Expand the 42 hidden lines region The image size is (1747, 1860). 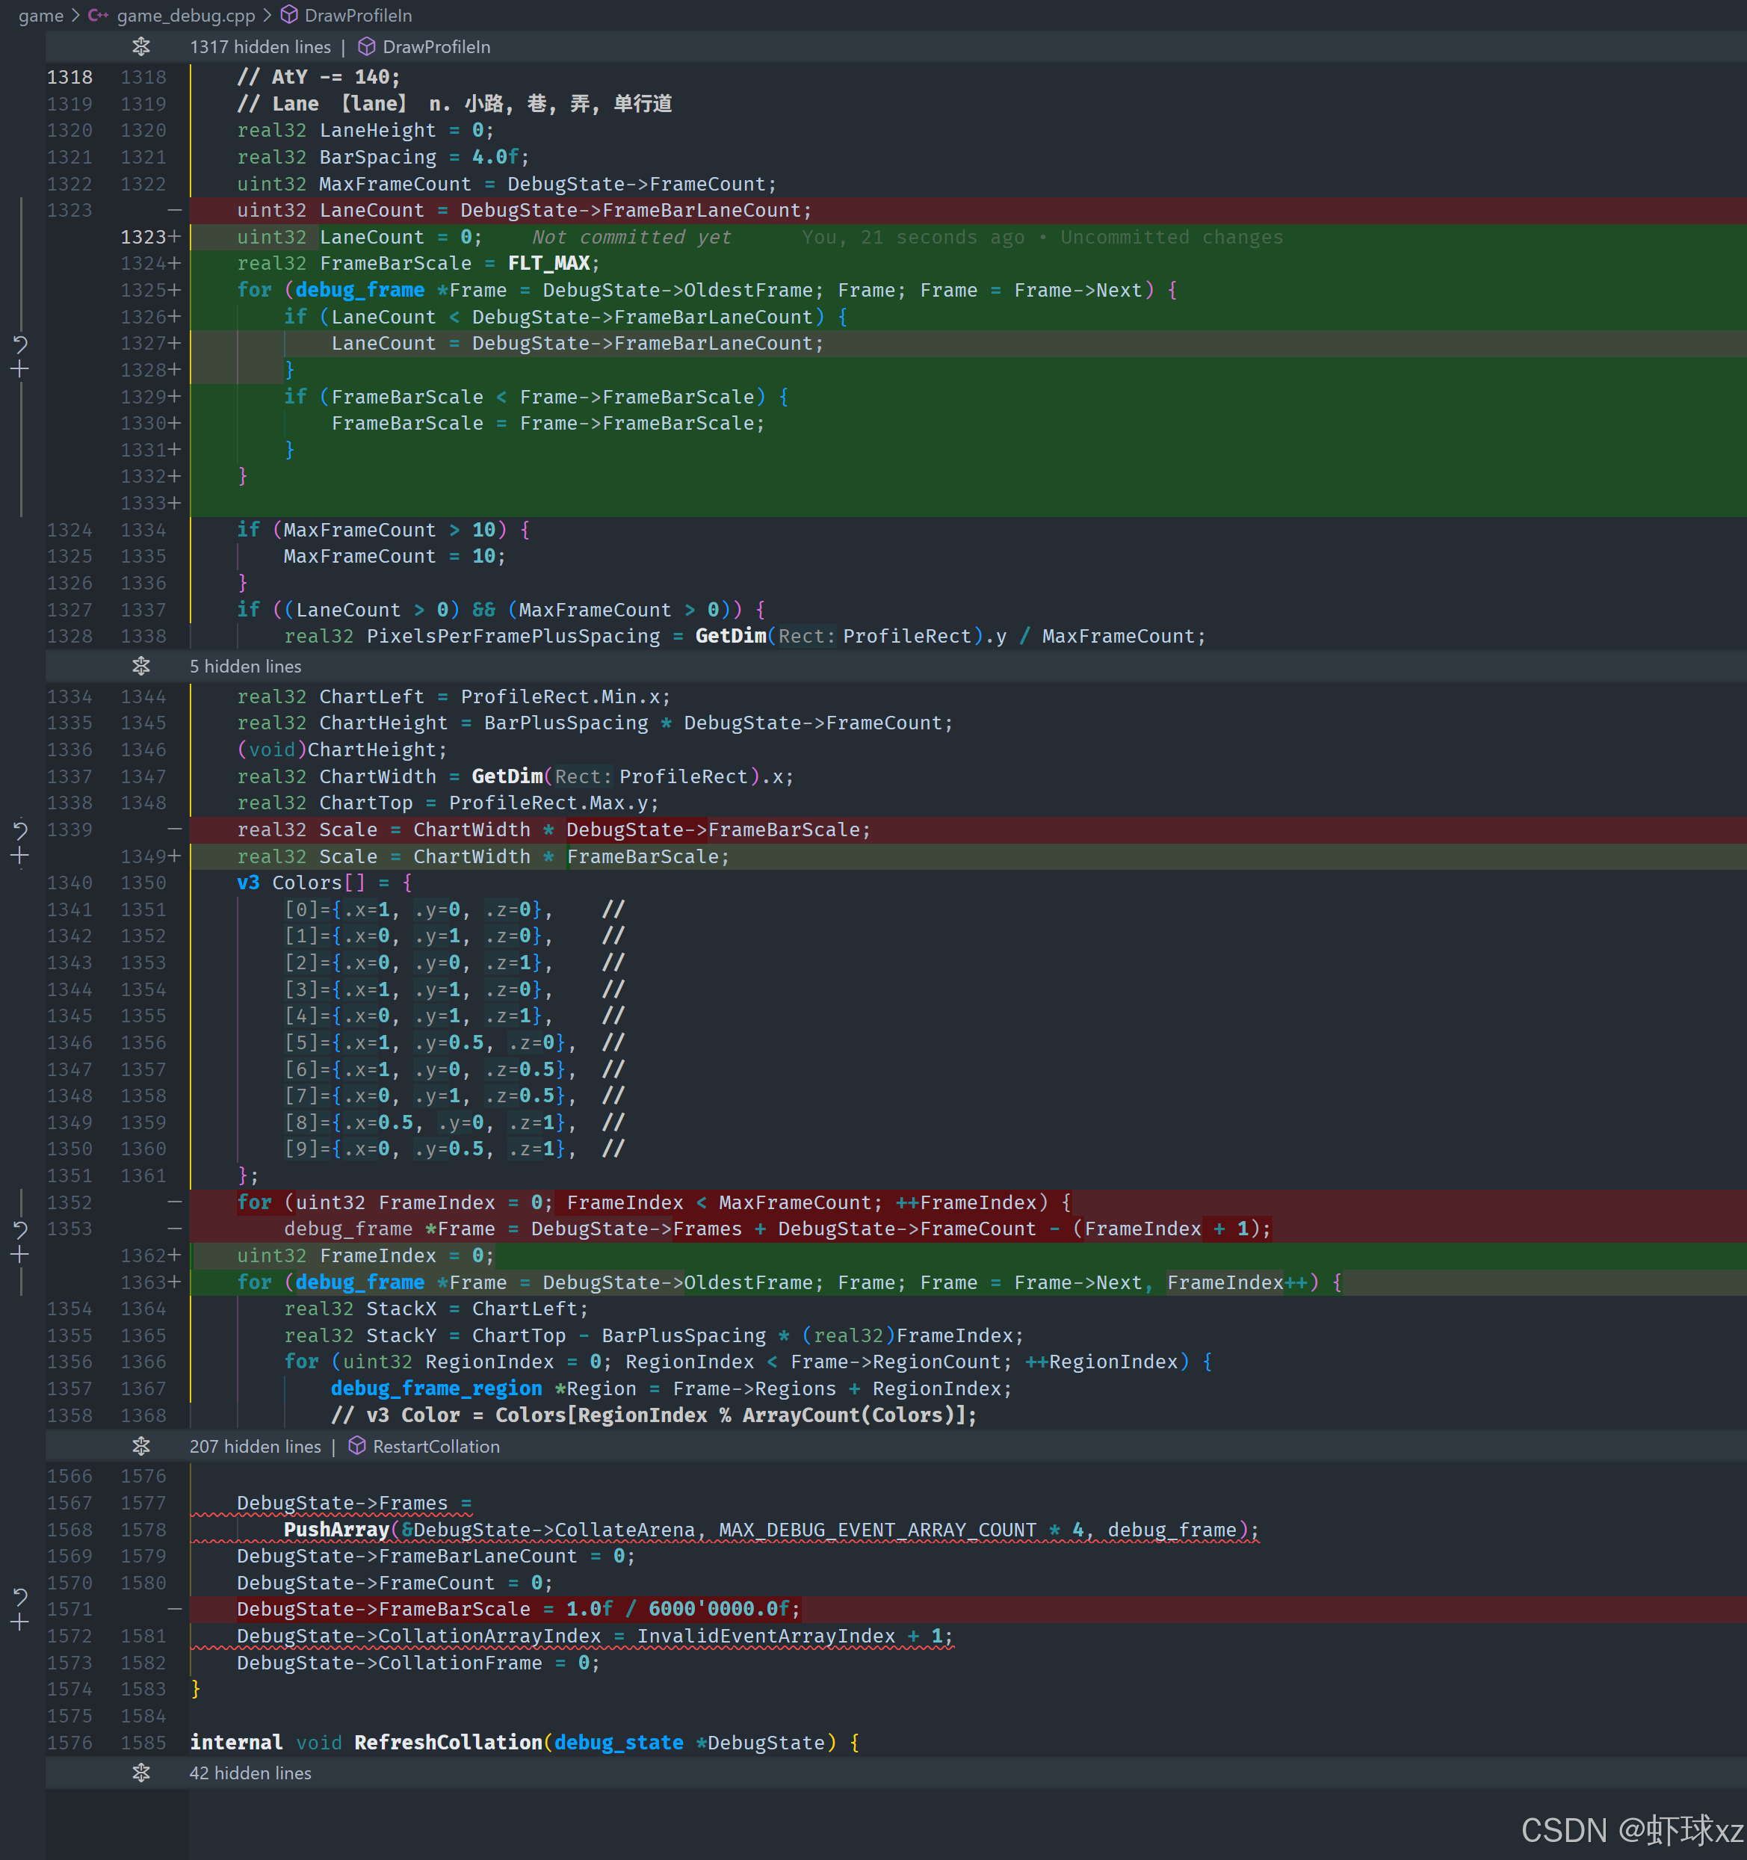141,1772
